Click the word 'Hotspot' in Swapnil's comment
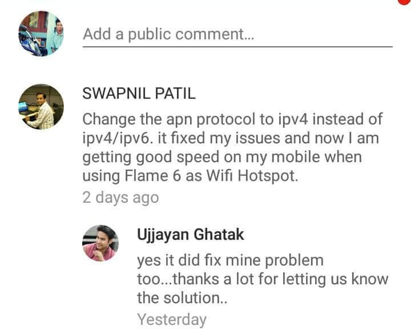 [268, 176]
